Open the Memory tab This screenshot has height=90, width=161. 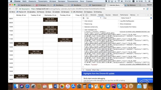(x=133, y=15)
